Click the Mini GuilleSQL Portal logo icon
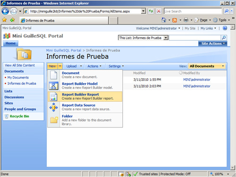 [x=7, y=36]
